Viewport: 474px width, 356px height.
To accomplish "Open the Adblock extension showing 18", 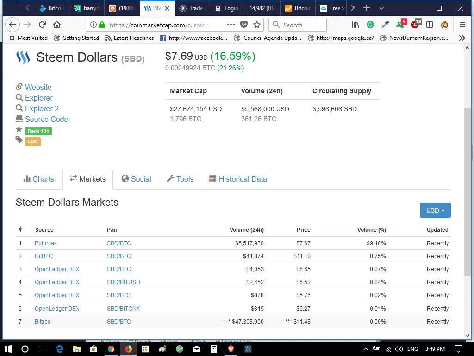I will [416, 24].
